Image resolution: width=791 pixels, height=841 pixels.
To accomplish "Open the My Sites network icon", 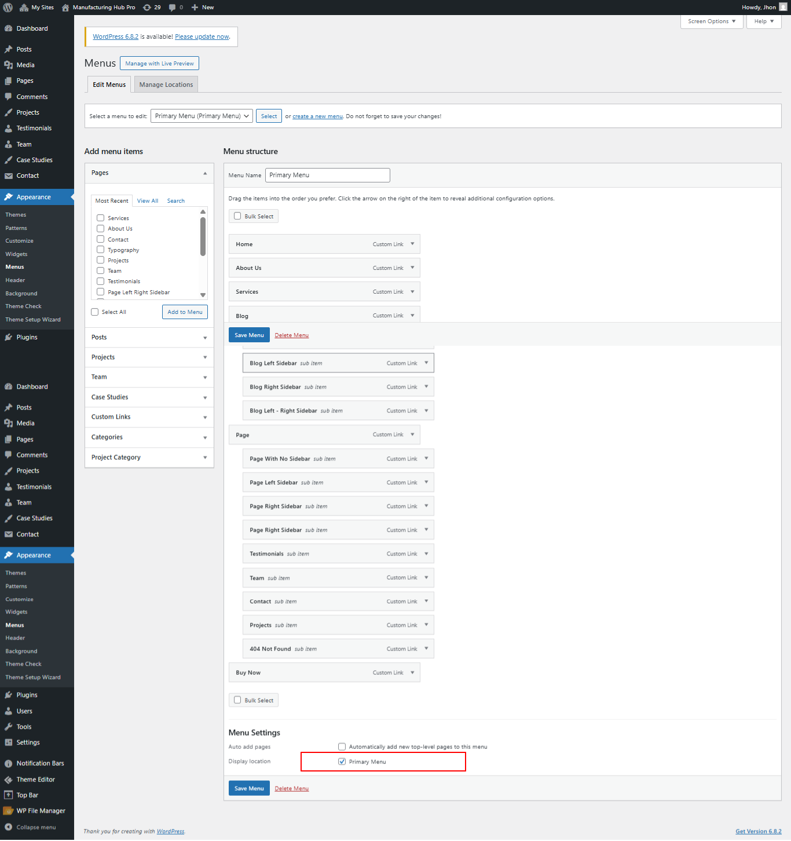I will coord(24,8).
